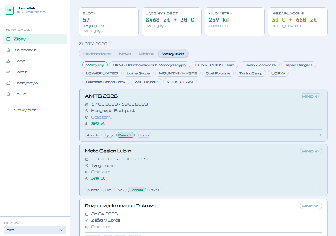
Task: Filter by CONVERSION Team group
Action: coord(215,65)
